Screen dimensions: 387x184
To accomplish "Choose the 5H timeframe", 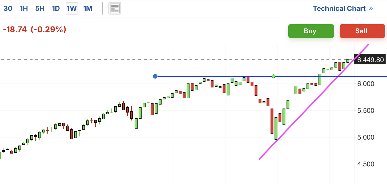I will pyautogui.click(x=40, y=9).
